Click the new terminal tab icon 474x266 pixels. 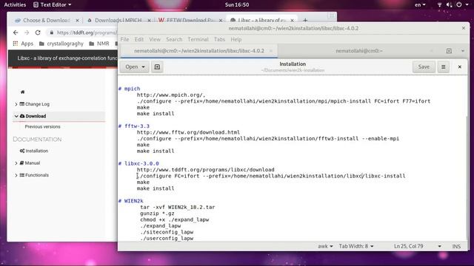[449, 51]
